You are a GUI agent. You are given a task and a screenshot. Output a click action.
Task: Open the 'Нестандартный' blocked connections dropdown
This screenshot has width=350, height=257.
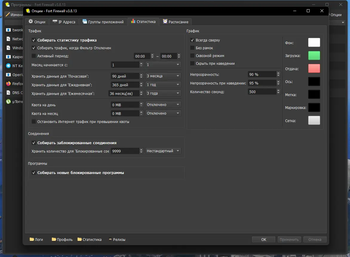(x=163, y=151)
